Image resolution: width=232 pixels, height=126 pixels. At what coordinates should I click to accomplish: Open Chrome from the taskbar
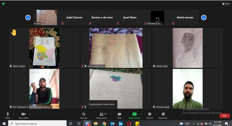click(104, 123)
